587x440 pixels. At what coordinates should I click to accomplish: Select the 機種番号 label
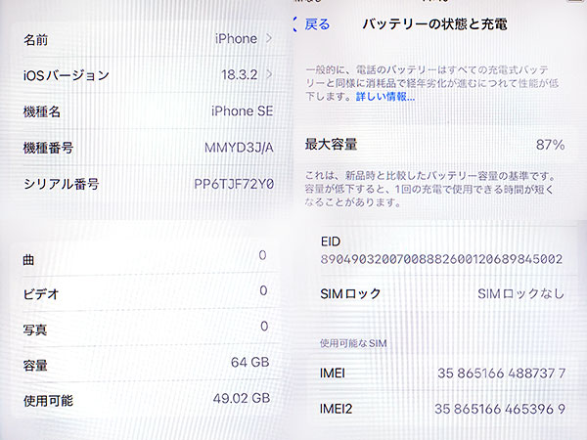[x=48, y=148]
